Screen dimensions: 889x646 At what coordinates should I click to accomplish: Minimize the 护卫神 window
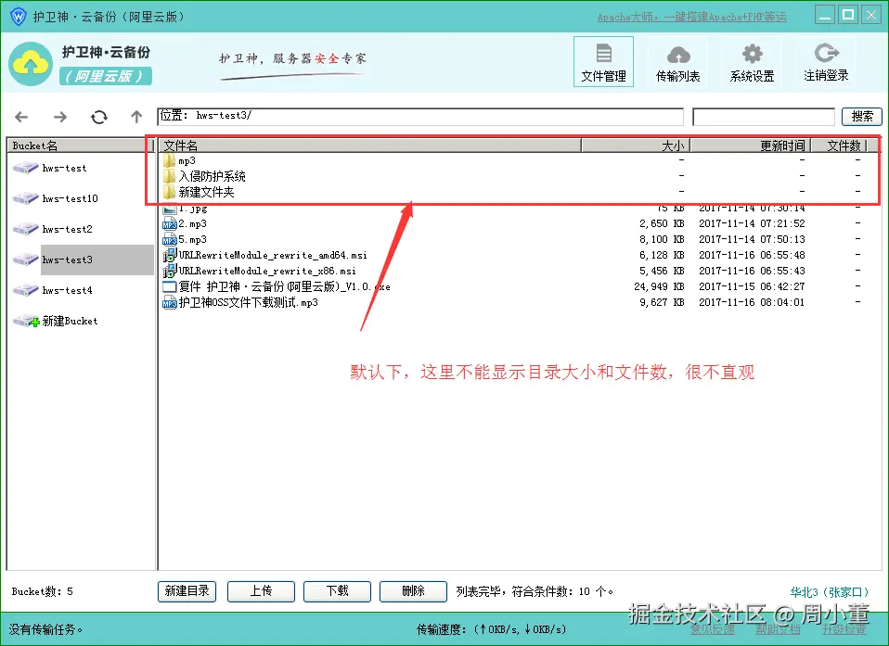[825, 15]
